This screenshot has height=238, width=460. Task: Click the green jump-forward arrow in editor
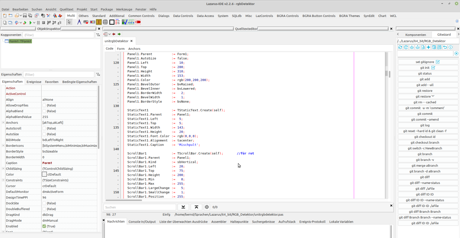tap(119, 34)
